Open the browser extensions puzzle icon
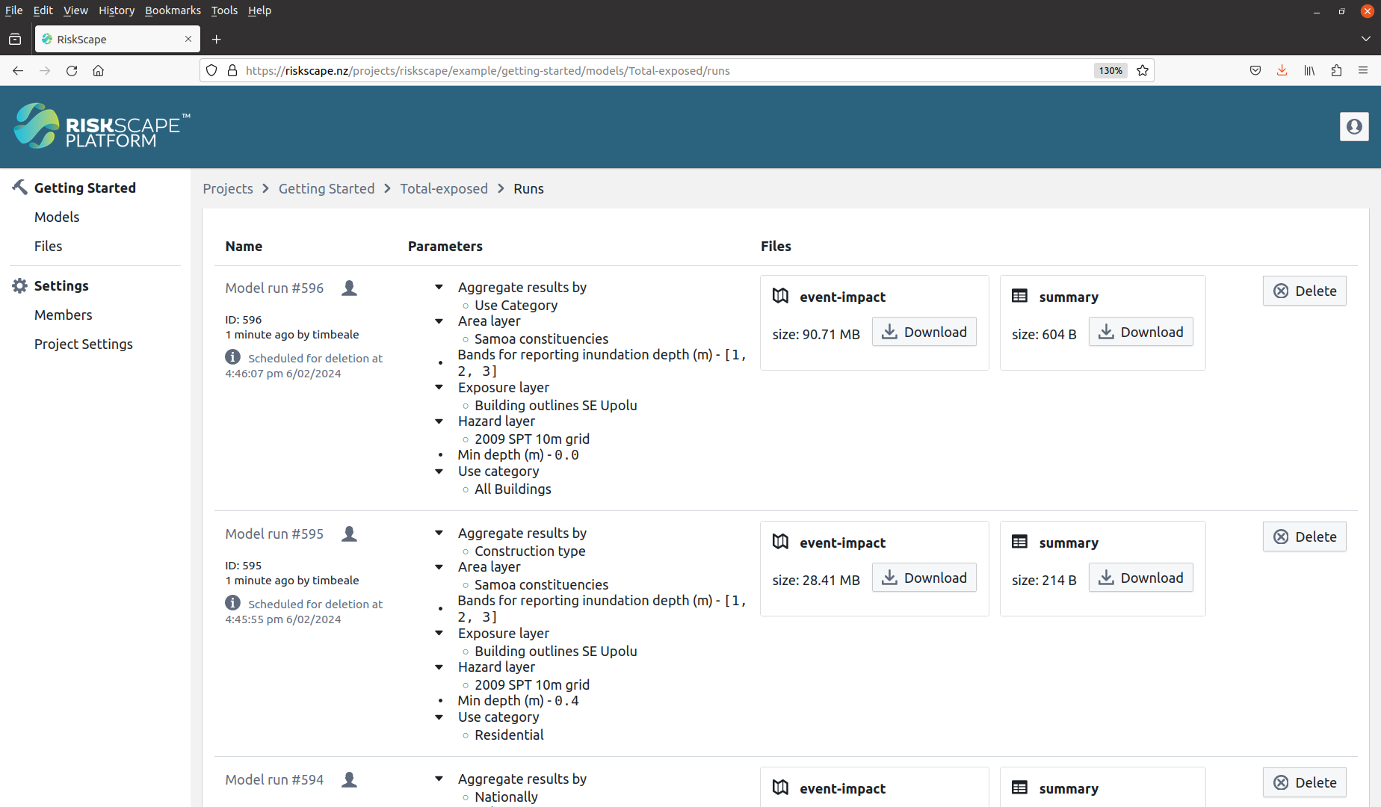 (1336, 70)
